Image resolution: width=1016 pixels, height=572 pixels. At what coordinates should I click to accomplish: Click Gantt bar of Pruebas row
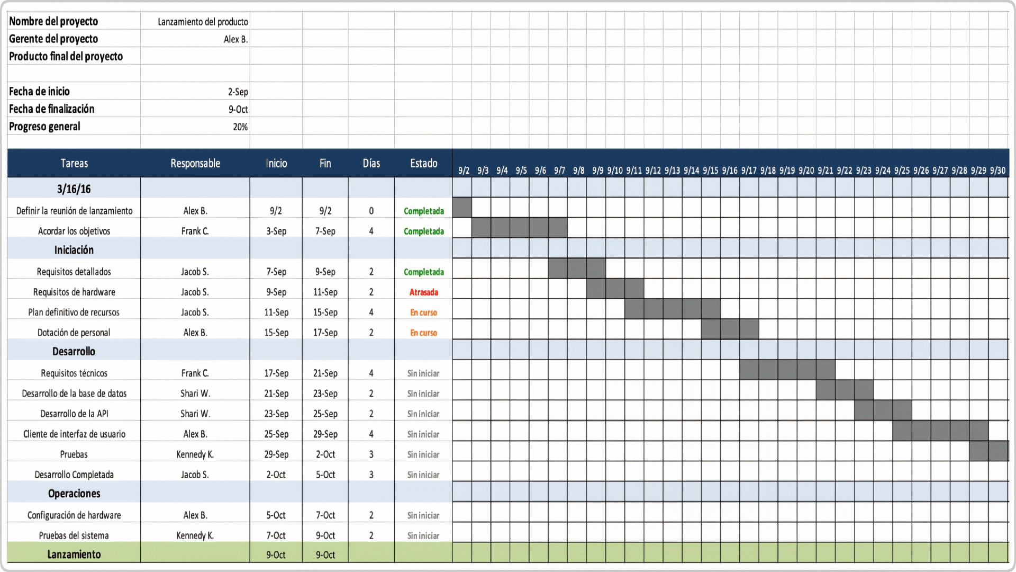coord(989,451)
